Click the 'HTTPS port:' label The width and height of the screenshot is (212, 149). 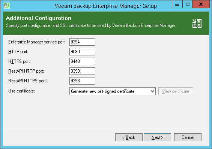(x=20, y=61)
